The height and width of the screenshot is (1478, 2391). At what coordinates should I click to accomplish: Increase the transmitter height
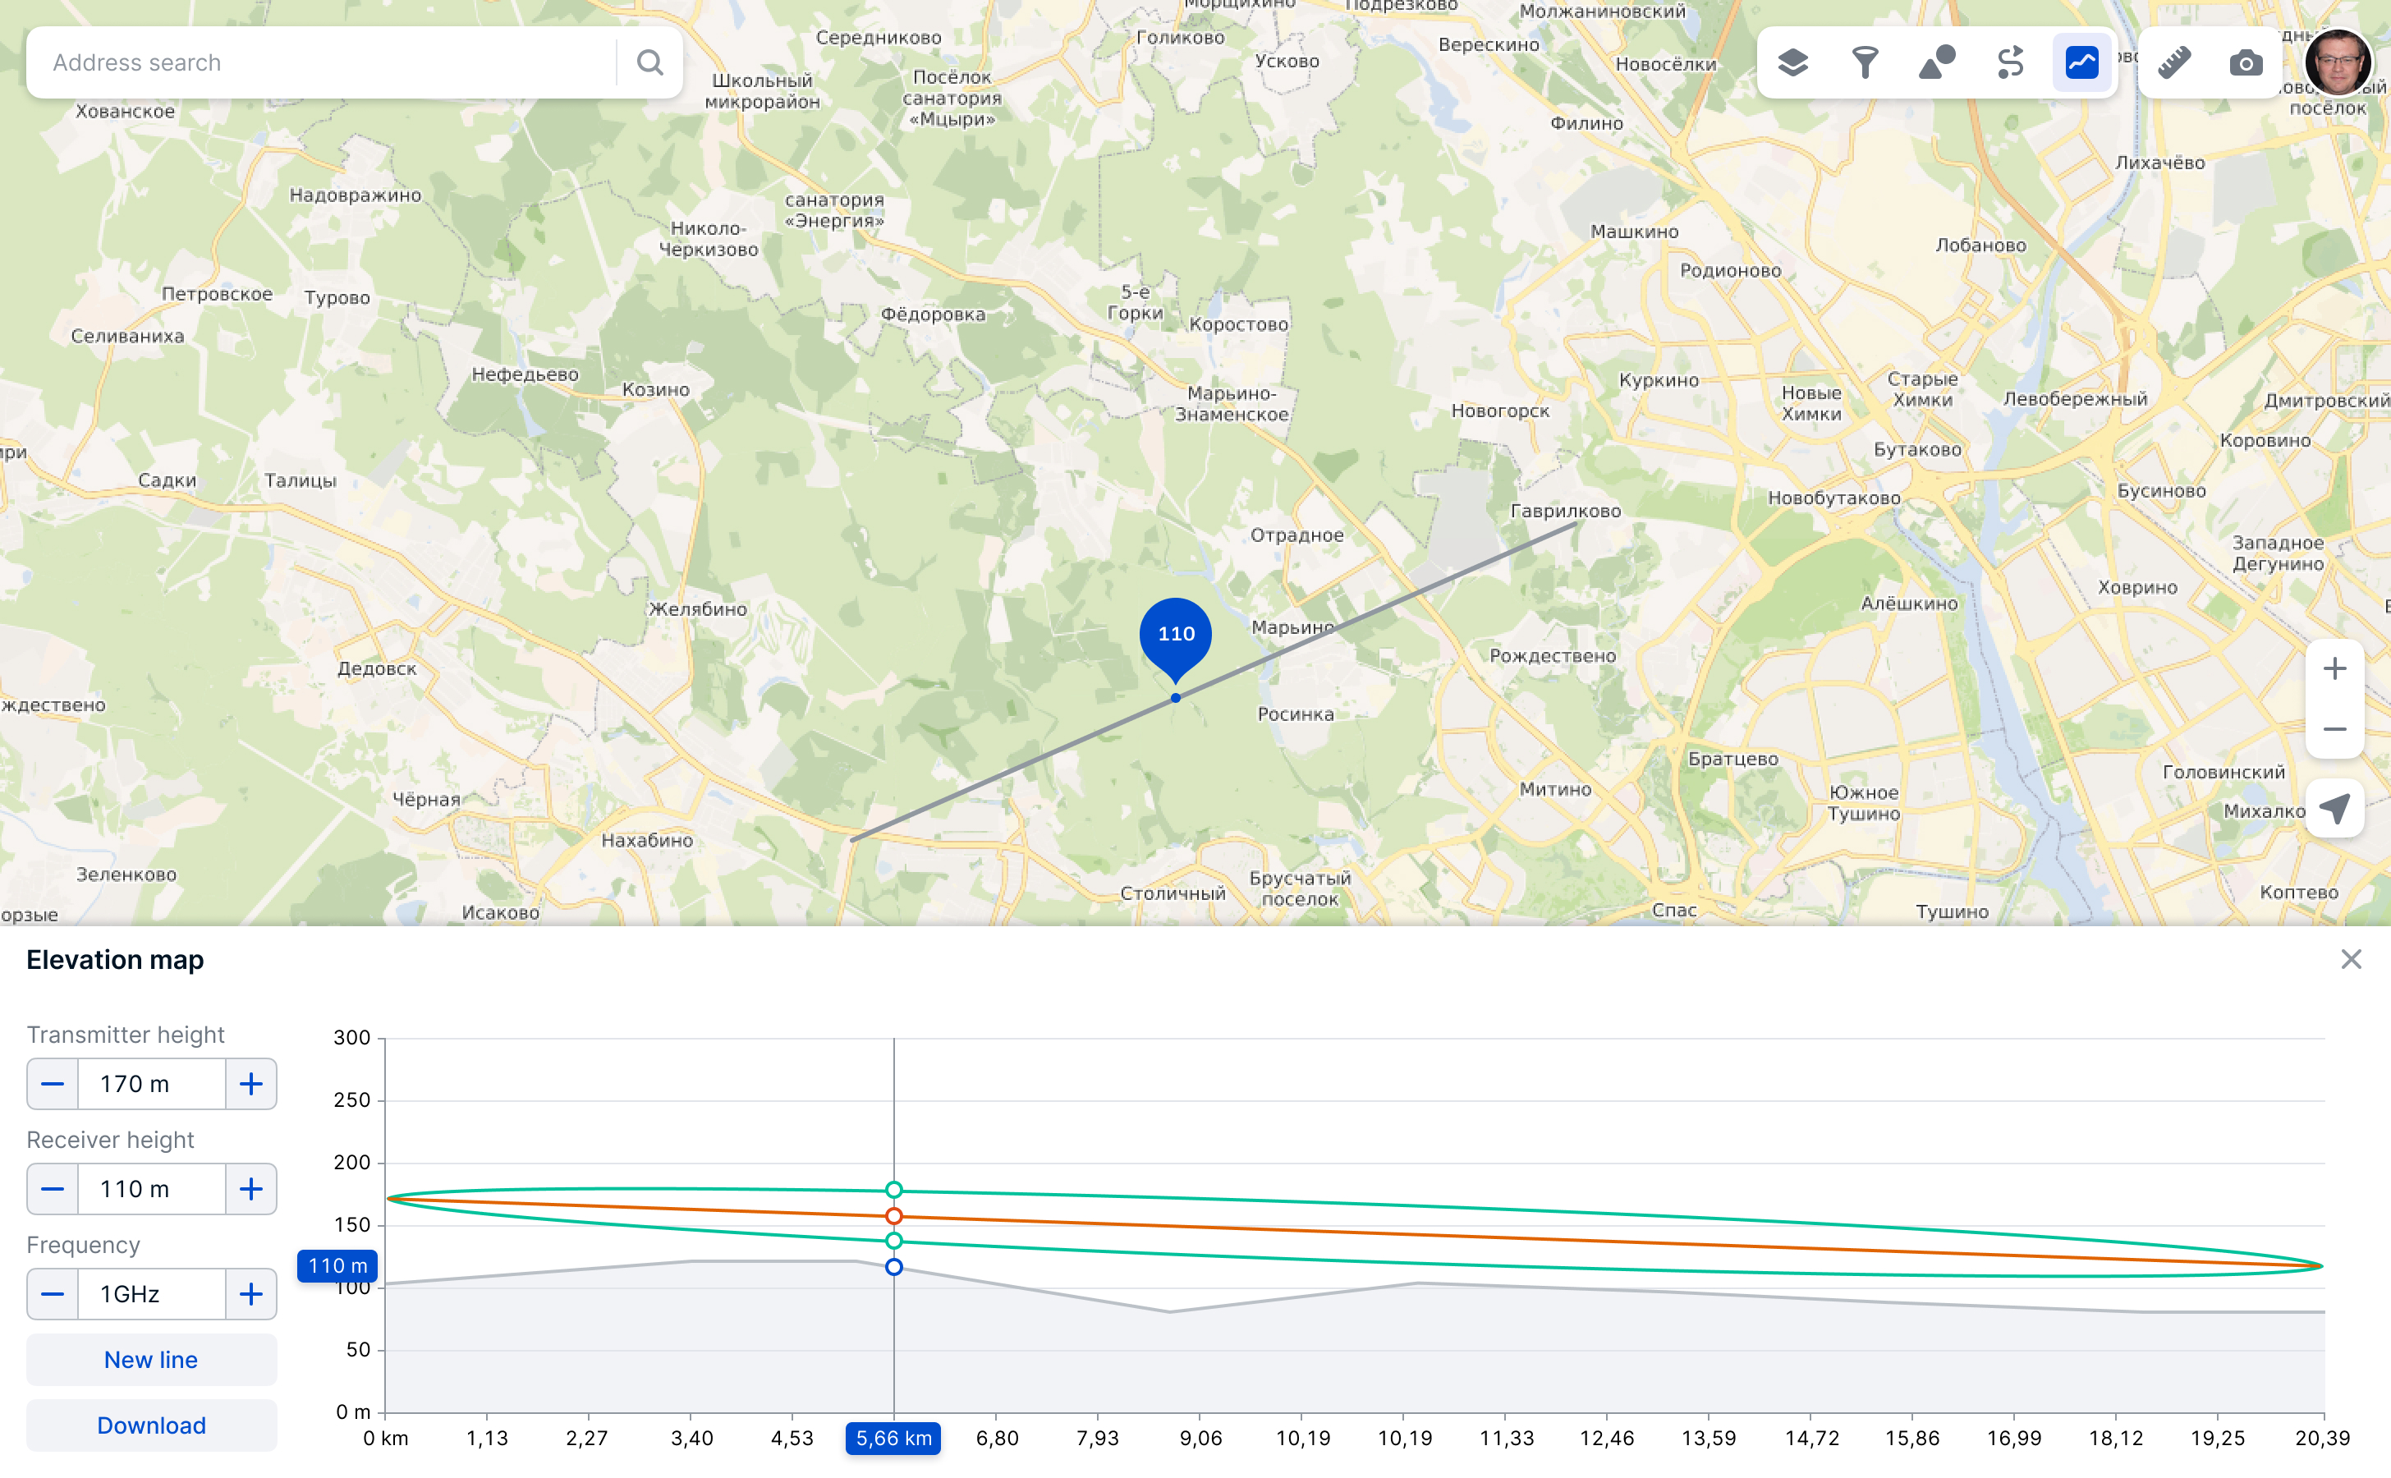[251, 1084]
